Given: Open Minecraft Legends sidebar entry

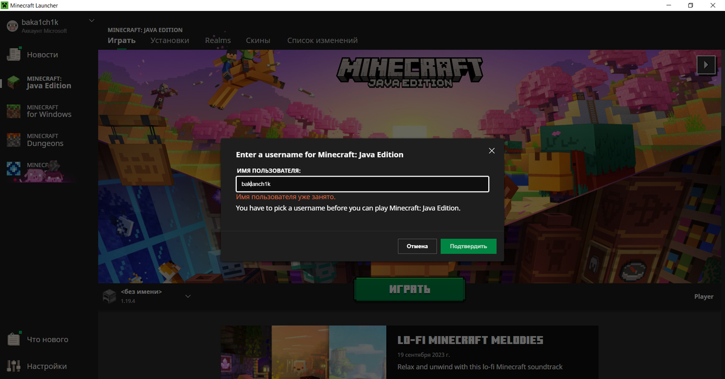Looking at the screenshot, I should tap(40, 169).
